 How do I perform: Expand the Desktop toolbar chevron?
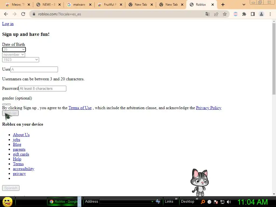coord(197,199)
